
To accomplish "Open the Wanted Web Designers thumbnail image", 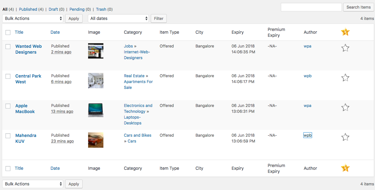I will tap(95, 51).
